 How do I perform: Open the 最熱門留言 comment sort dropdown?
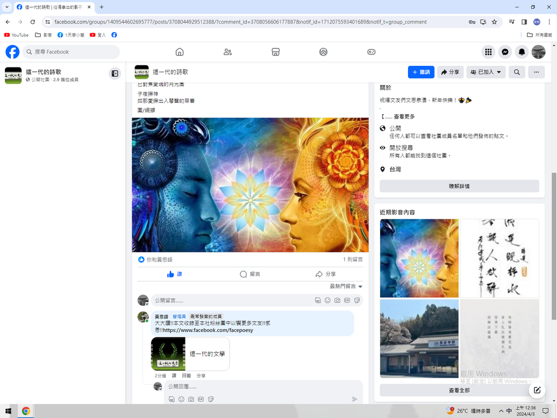(346, 286)
